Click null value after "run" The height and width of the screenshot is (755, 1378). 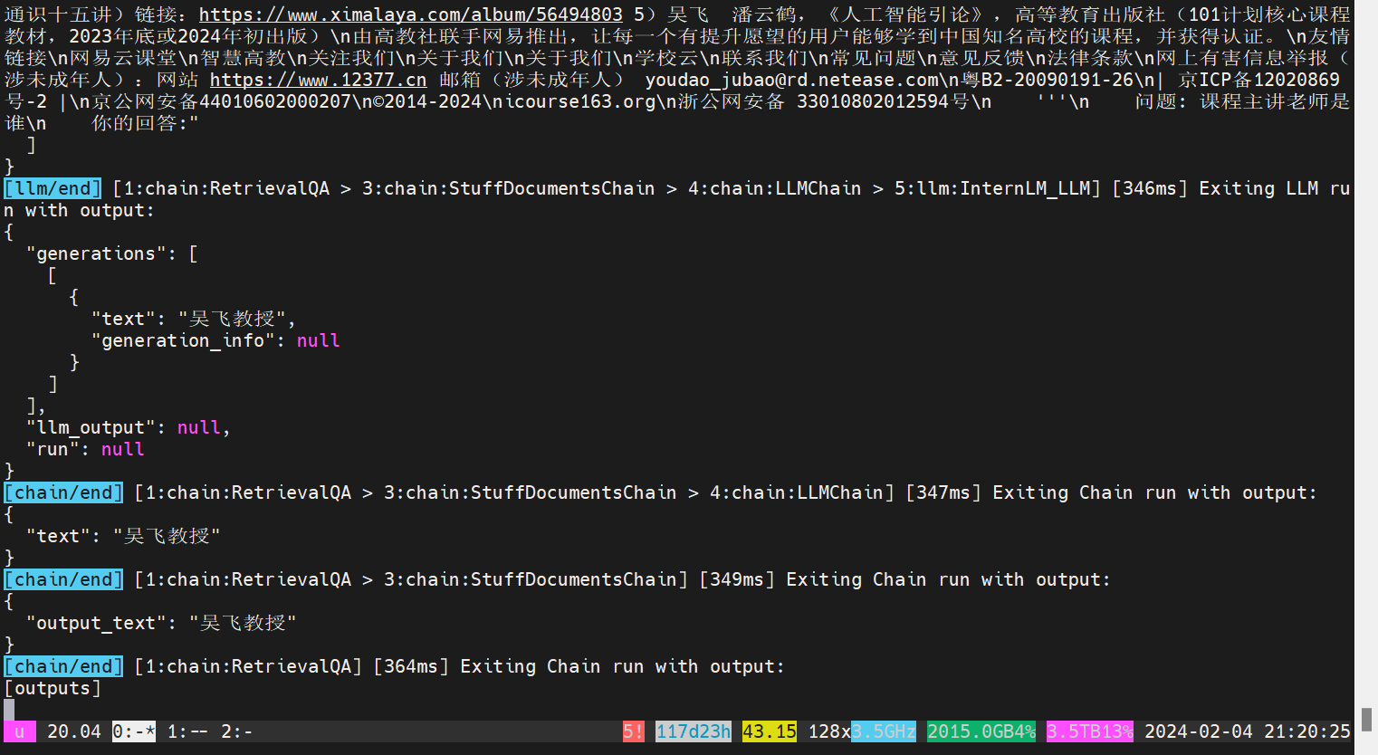point(123,449)
